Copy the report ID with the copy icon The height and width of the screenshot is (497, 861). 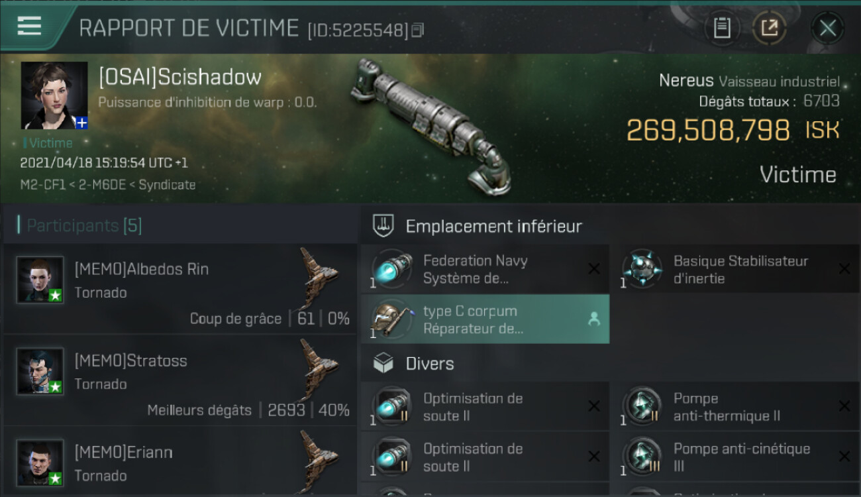pos(417,30)
